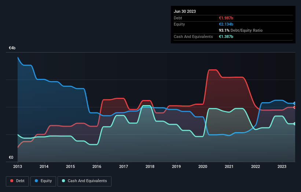
Task: Click the Jun 30 2023 tooltip date
Action: [x=185, y=11]
